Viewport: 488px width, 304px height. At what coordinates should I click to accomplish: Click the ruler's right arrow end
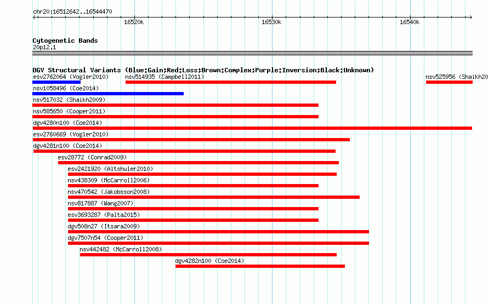[x=470, y=18]
